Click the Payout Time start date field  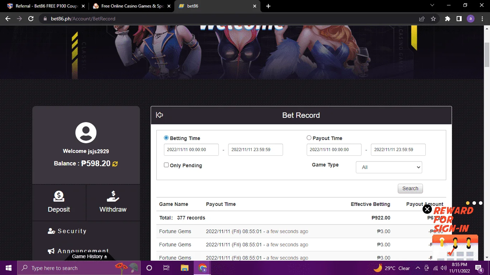pyautogui.click(x=334, y=150)
